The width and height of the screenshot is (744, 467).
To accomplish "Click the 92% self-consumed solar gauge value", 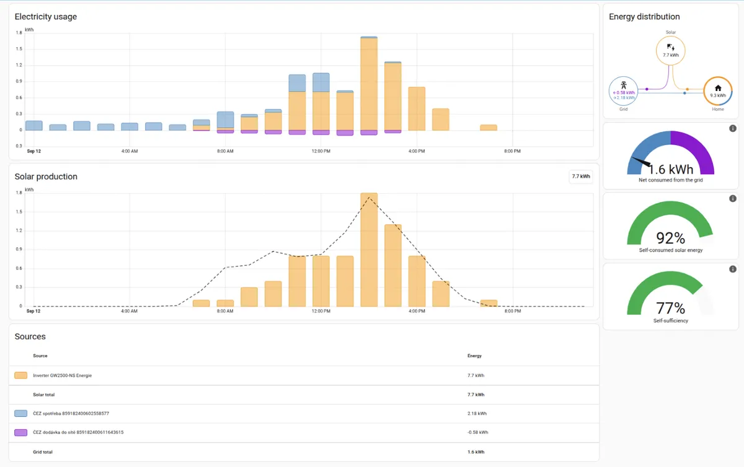I will pyautogui.click(x=671, y=238).
